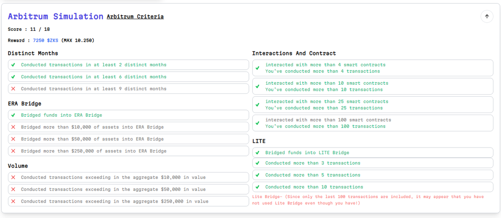Click 'You've conducted more than 100 transactions'
The width and height of the screenshot is (501, 218).
point(326,126)
